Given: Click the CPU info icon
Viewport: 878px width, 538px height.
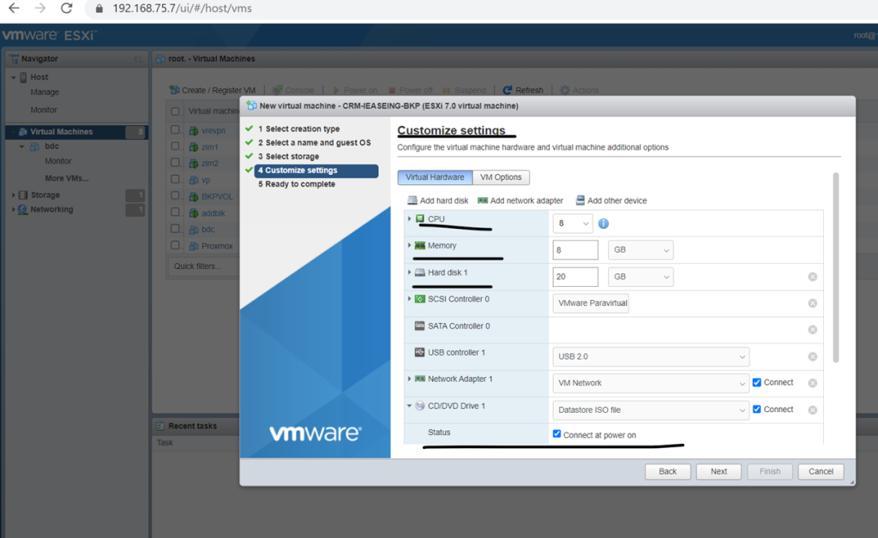Looking at the screenshot, I should tap(603, 224).
